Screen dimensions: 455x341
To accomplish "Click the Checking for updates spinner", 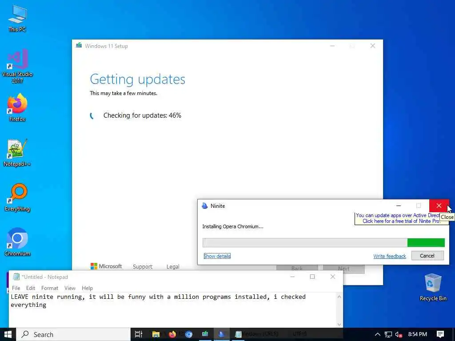I will click(x=92, y=116).
